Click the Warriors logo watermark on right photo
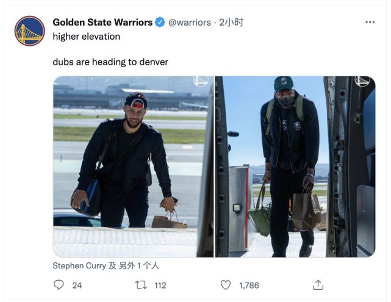This screenshot has height=302, width=391. click(362, 81)
